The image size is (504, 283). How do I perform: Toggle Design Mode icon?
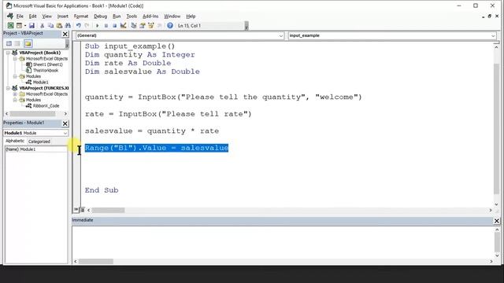[x=123, y=26]
